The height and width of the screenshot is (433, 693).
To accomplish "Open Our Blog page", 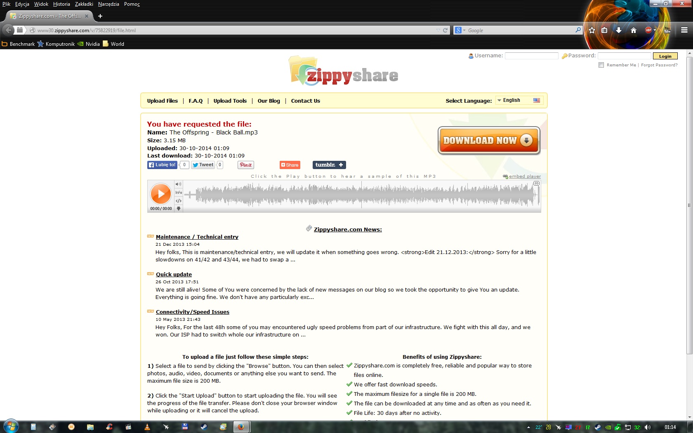I will pos(269,101).
